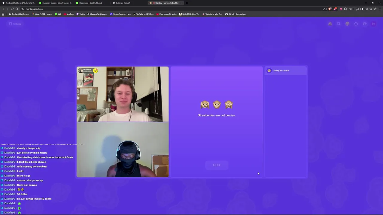Open the apps grid in bookmarks bar
This screenshot has height=215, width=383.
(3, 14)
